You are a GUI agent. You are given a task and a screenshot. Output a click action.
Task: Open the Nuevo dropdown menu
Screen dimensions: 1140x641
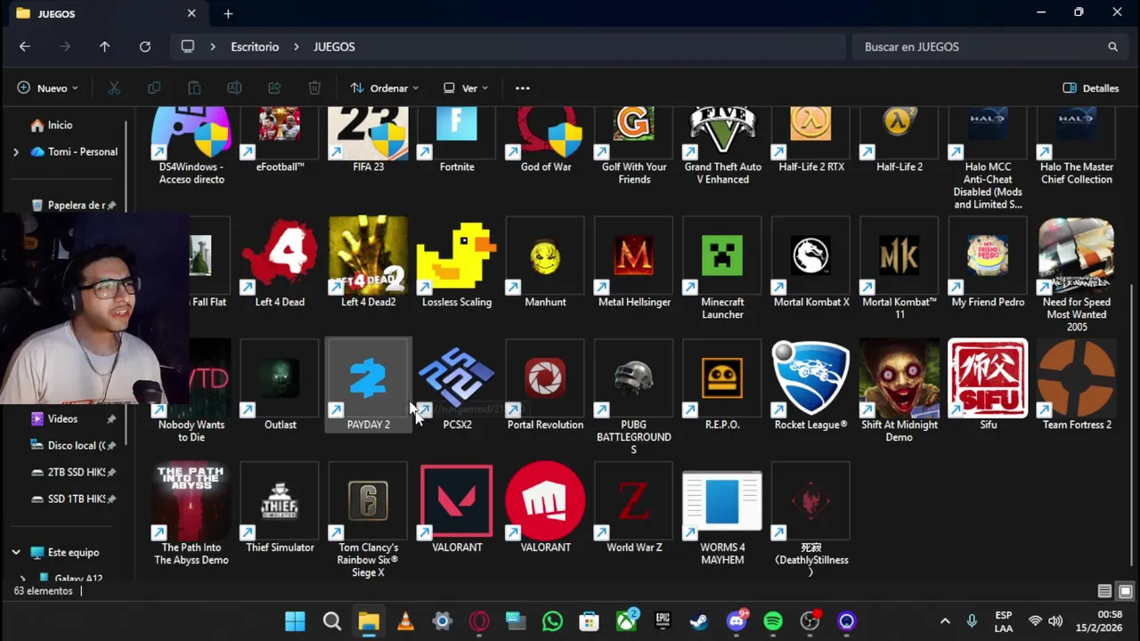[x=47, y=88]
